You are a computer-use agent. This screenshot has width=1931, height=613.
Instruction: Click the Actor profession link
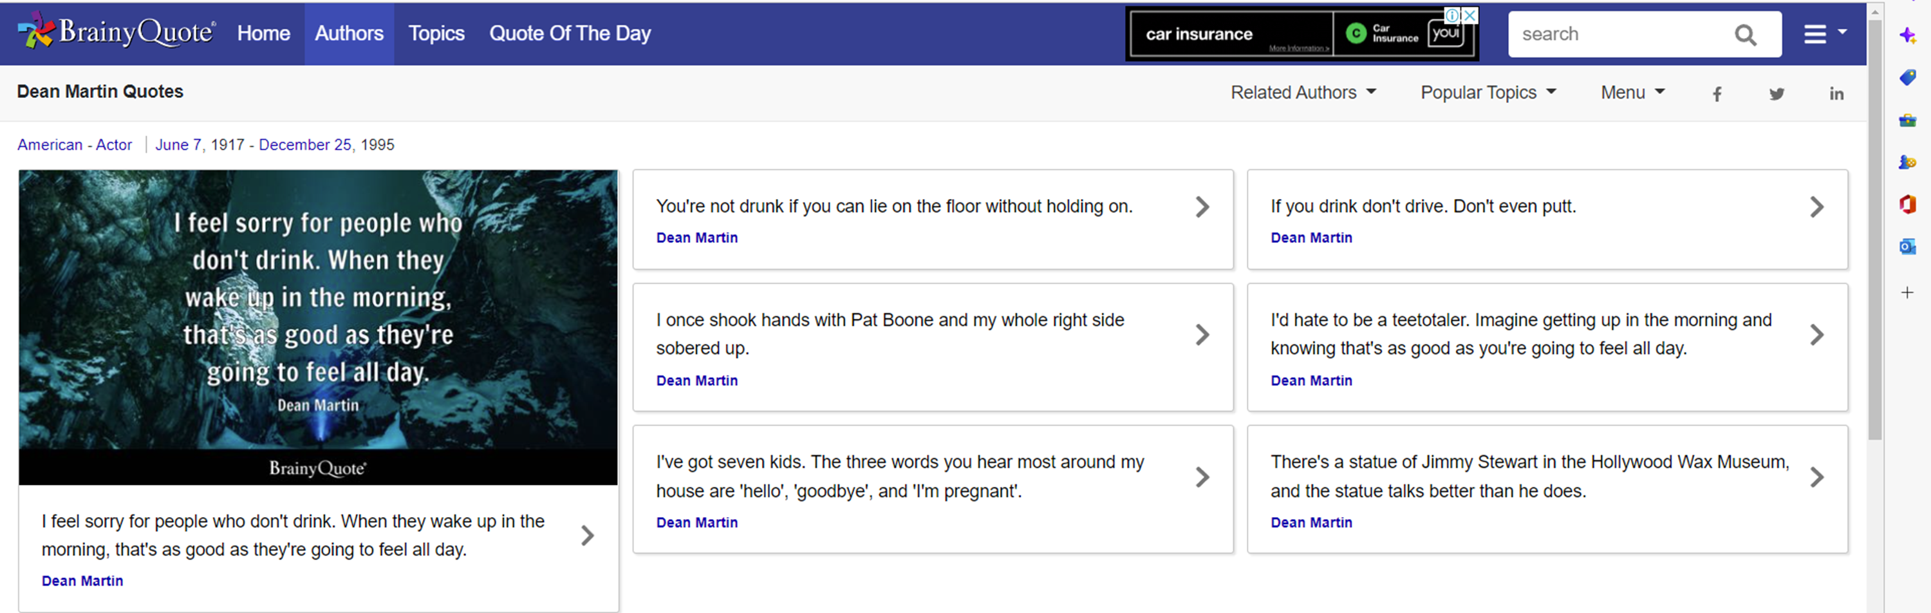tap(114, 145)
